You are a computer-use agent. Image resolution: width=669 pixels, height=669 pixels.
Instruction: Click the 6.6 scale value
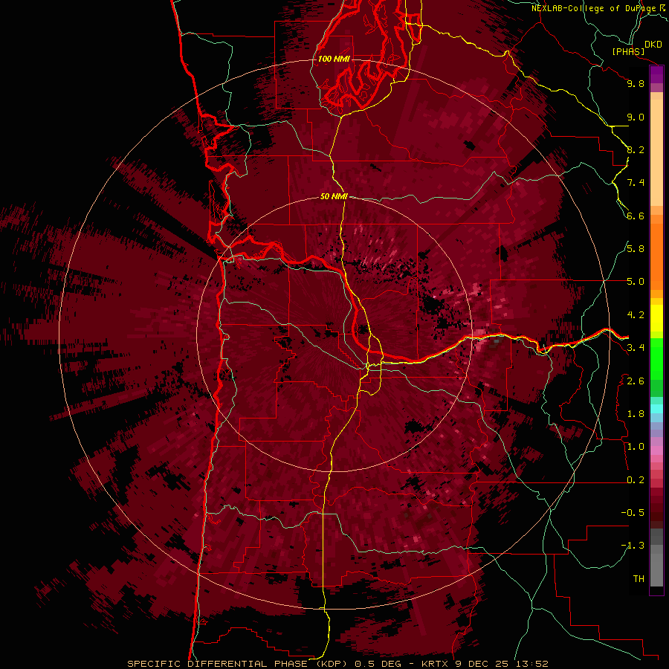coord(636,216)
